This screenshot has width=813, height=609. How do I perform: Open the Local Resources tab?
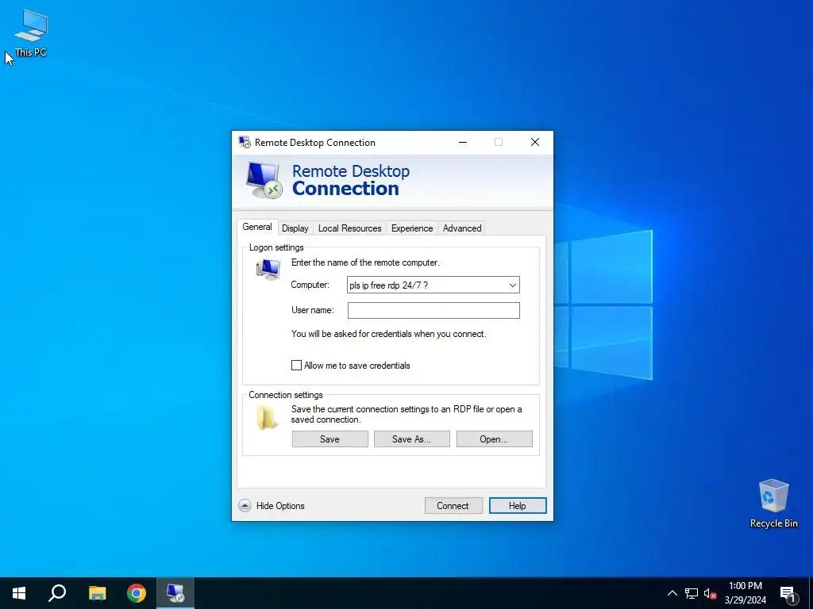coord(349,228)
